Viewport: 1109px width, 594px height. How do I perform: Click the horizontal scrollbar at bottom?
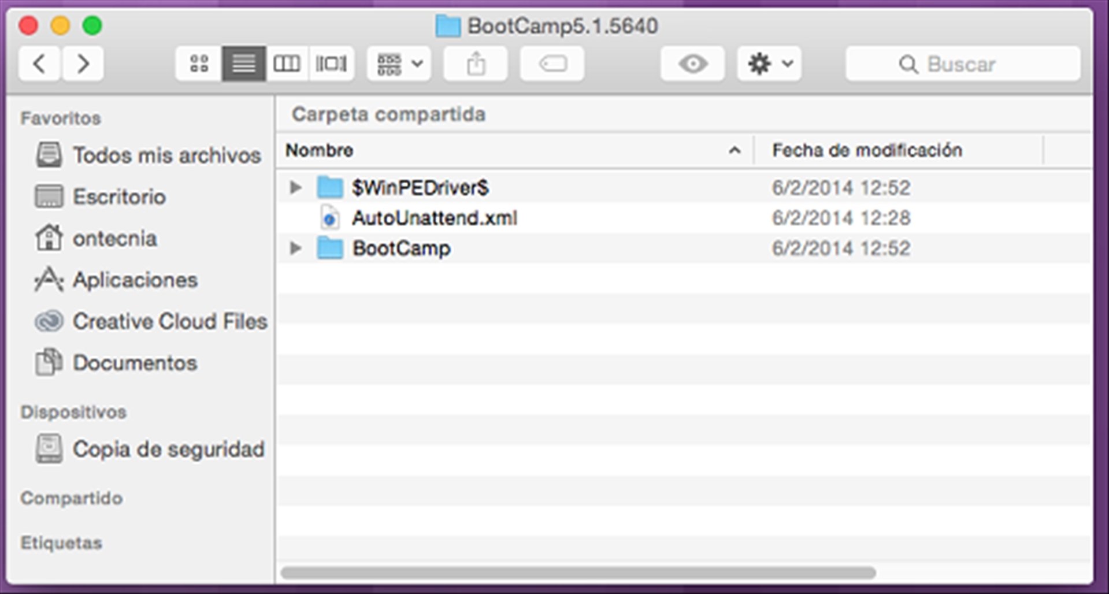[578, 573]
